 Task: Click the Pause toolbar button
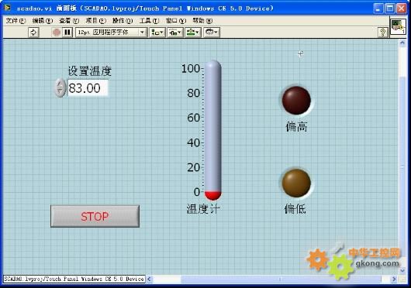point(67,33)
